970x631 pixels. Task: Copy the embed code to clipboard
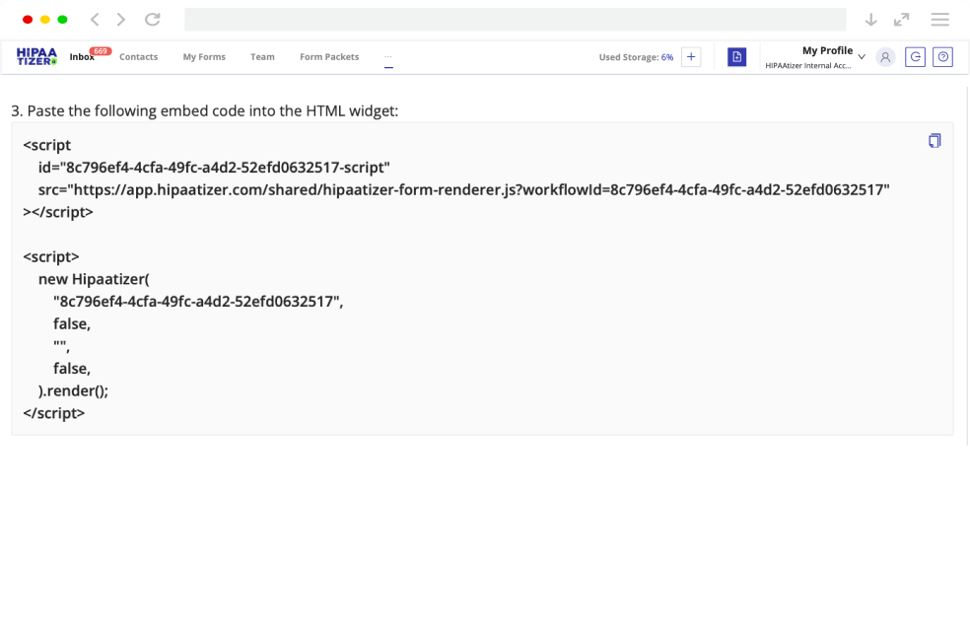pyautogui.click(x=935, y=141)
